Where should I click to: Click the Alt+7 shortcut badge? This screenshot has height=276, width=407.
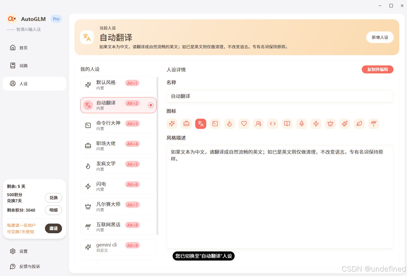pyautogui.click(x=132, y=205)
